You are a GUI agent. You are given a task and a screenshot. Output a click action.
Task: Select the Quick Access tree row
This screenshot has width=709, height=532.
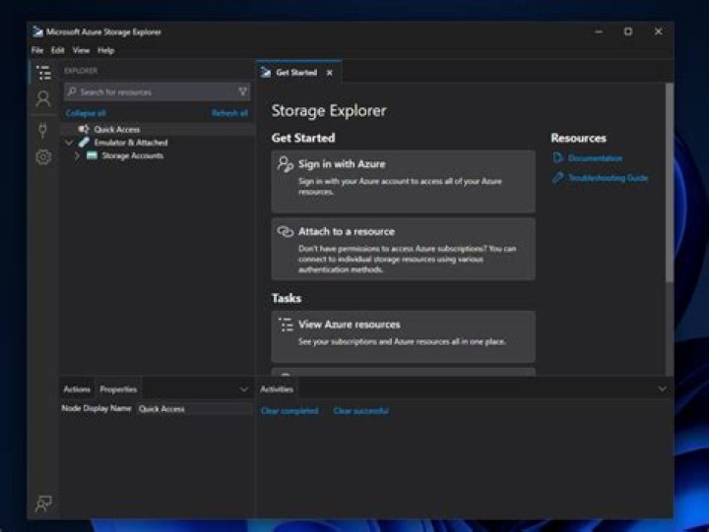(158, 129)
